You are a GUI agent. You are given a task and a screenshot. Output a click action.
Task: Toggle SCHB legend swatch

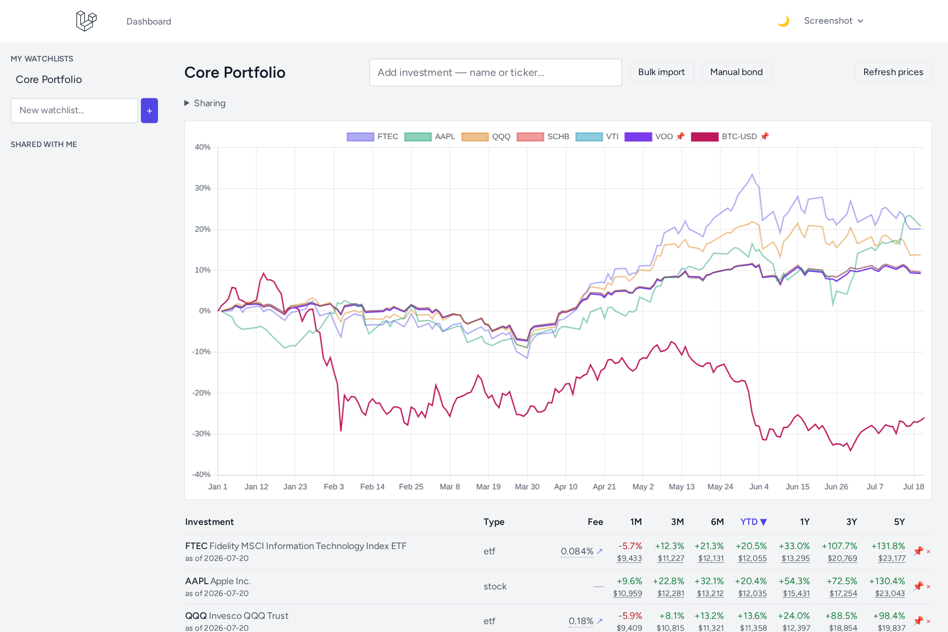point(530,136)
